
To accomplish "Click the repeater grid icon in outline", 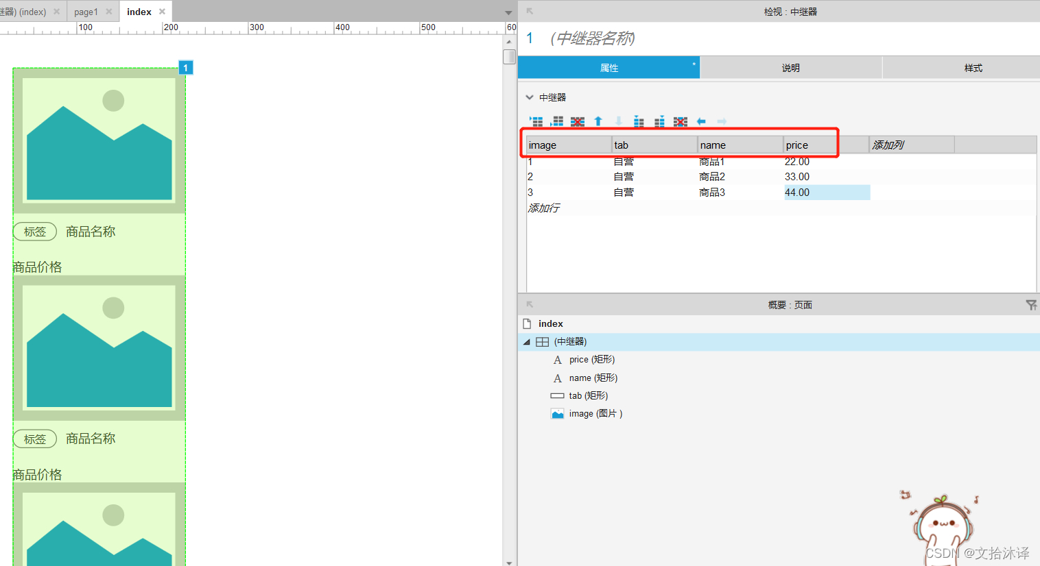I will pyautogui.click(x=542, y=342).
